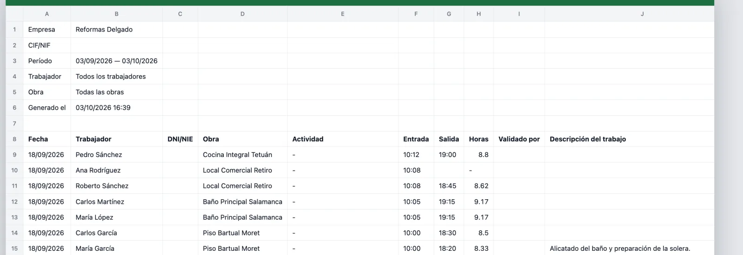Click 'Alicatado del baño' description cell
Screen dimensions: 743x255
[630, 248]
